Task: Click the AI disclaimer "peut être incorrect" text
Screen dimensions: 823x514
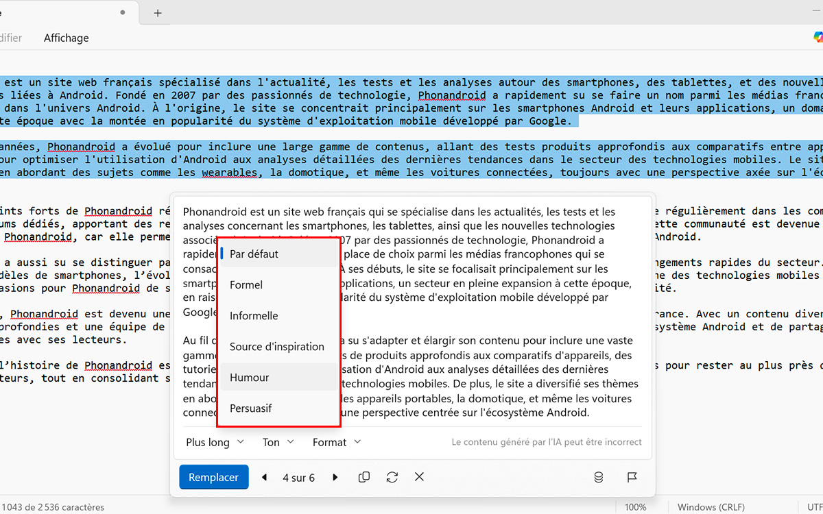Action: tap(547, 442)
